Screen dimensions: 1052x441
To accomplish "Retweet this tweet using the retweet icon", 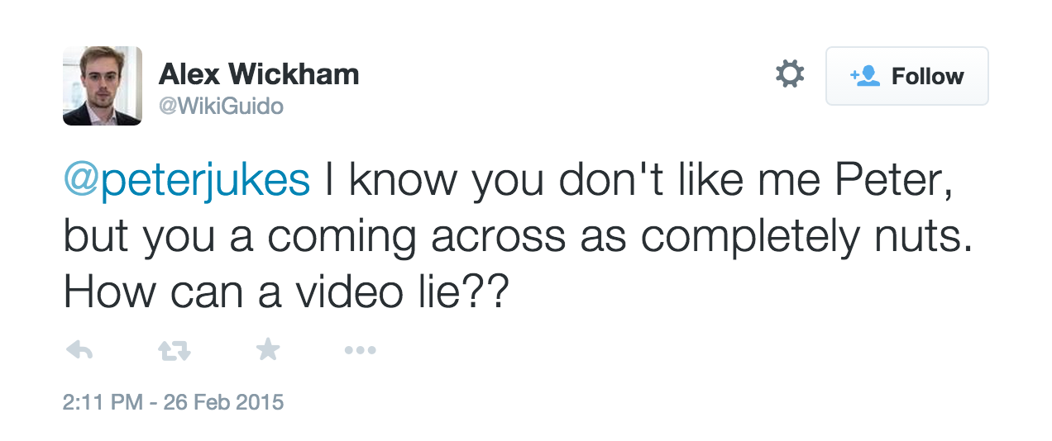I will 174,351.
